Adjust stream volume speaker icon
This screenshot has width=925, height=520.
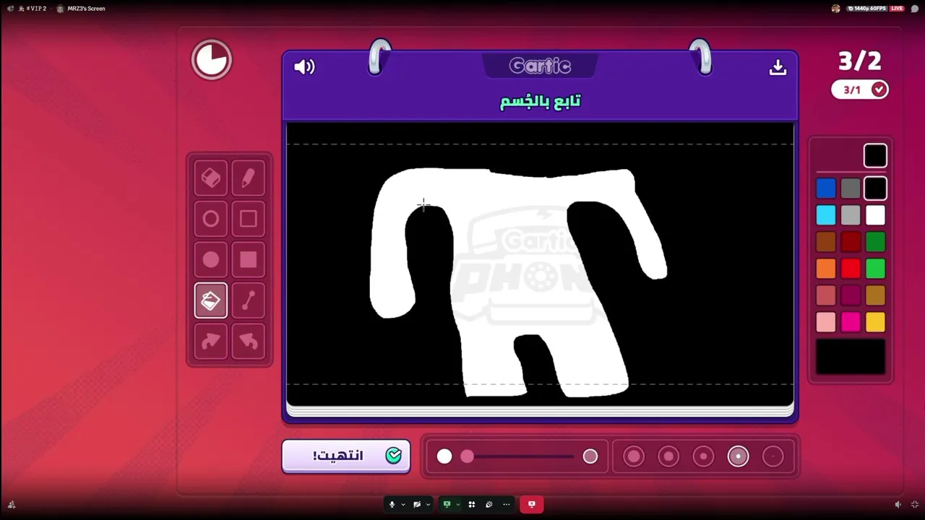tap(898, 505)
